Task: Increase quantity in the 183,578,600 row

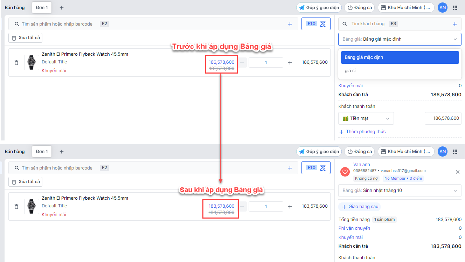Action: (290, 207)
